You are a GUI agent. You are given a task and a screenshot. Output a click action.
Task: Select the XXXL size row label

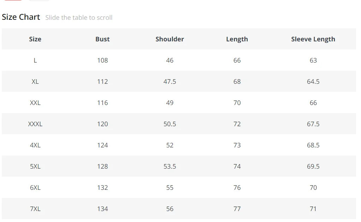pyautogui.click(x=35, y=124)
